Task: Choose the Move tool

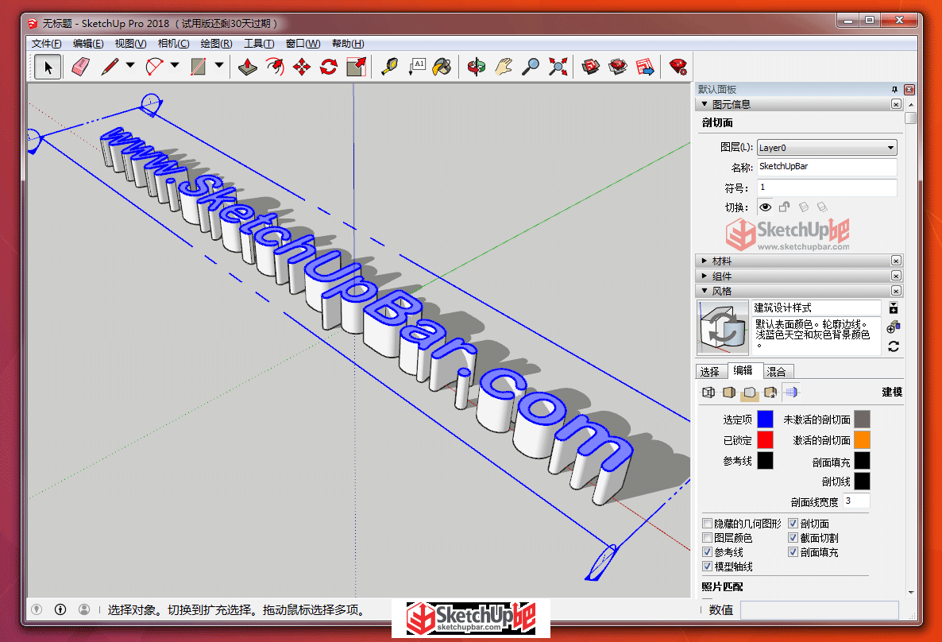Action: [x=302, y=67]
